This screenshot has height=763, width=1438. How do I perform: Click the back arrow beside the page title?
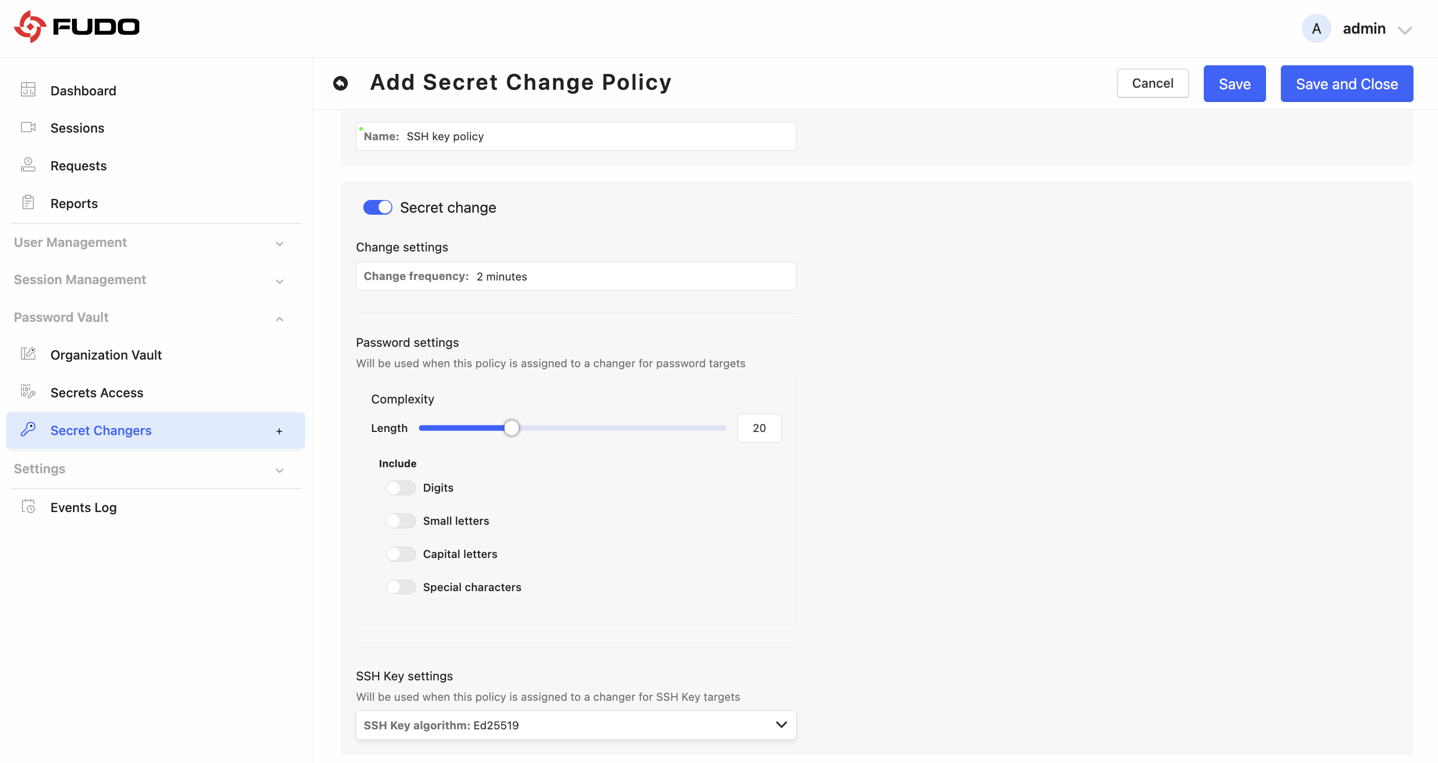point(340,83)
